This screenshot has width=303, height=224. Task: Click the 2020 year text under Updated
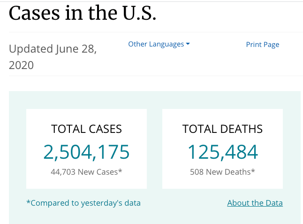pyautogui.click(x=21, y=65)
